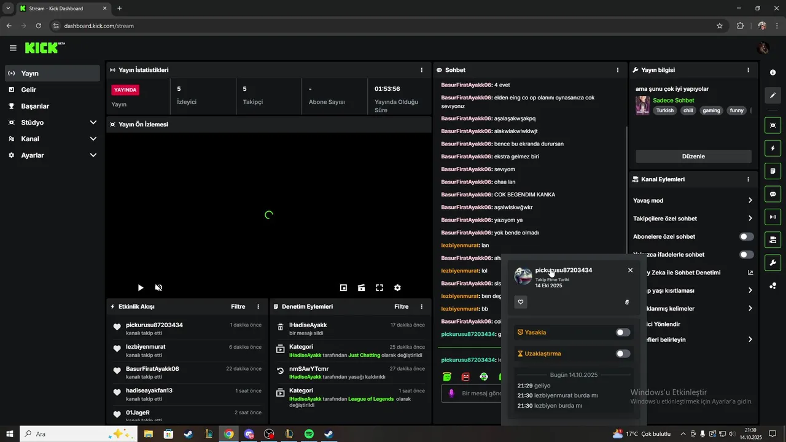786x442 pixels.
Task: Play the stream preview
Action: tap(141, 287)
